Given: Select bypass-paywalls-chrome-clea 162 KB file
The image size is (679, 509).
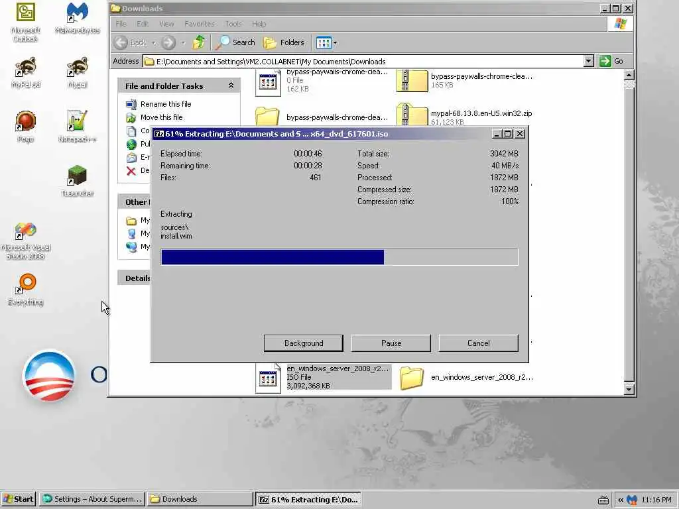Looking at the screenshot, I should [x=323, y=82].
